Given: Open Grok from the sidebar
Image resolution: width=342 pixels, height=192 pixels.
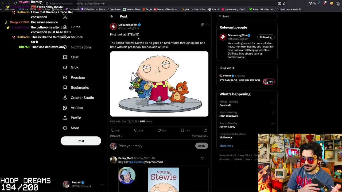Looking at the screenshot, I should click(x=74, y=67).
